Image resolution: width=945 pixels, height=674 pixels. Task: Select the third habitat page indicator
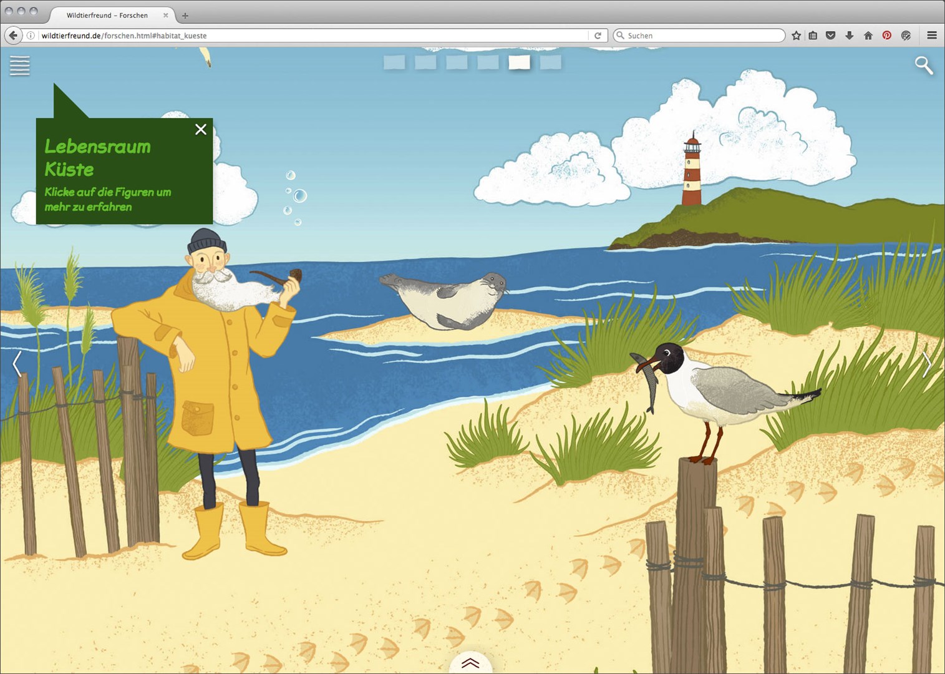tap(457, 62)
